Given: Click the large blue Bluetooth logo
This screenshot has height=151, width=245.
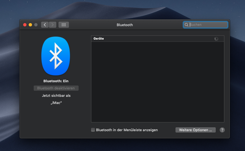Looking at the screenshot, I should click(x=56, y=56).
